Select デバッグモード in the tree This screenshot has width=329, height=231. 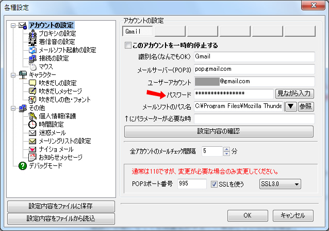(46, 166)
